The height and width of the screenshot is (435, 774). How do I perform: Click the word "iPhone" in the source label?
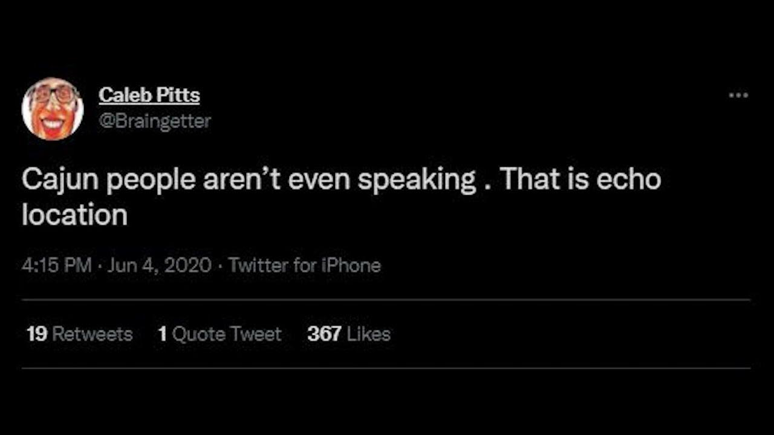pyautogui.click(x=354, y=265)
